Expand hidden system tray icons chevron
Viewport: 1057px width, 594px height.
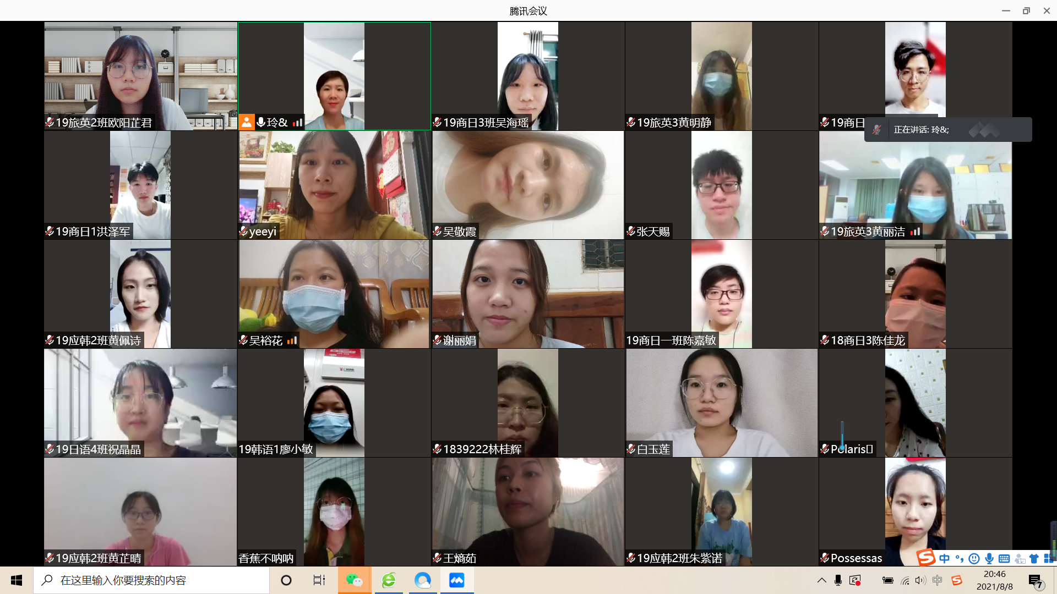click(821, 580)
